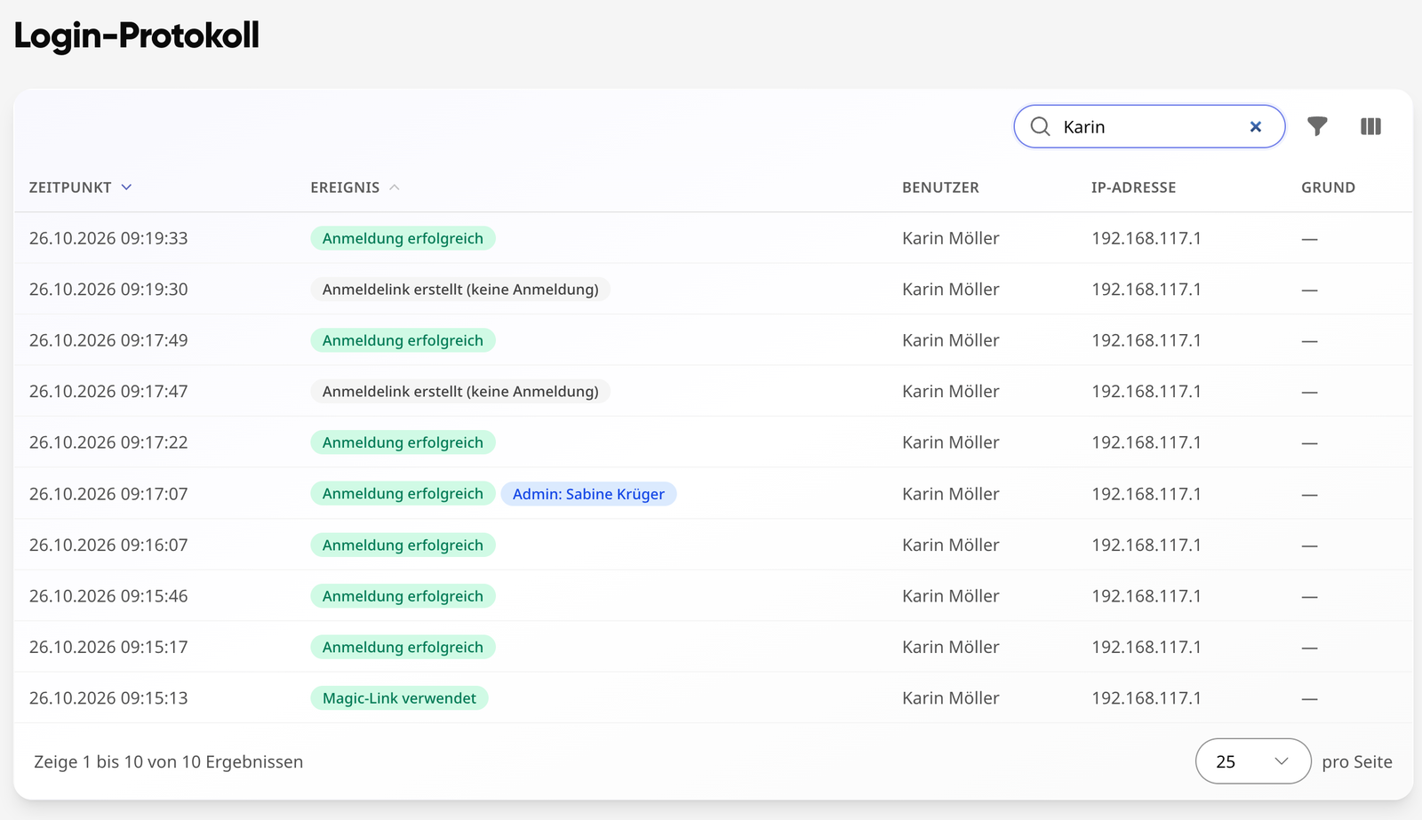Click the search magnifier icon
The image size is (1422, 820).
[x=1040, y=127]
